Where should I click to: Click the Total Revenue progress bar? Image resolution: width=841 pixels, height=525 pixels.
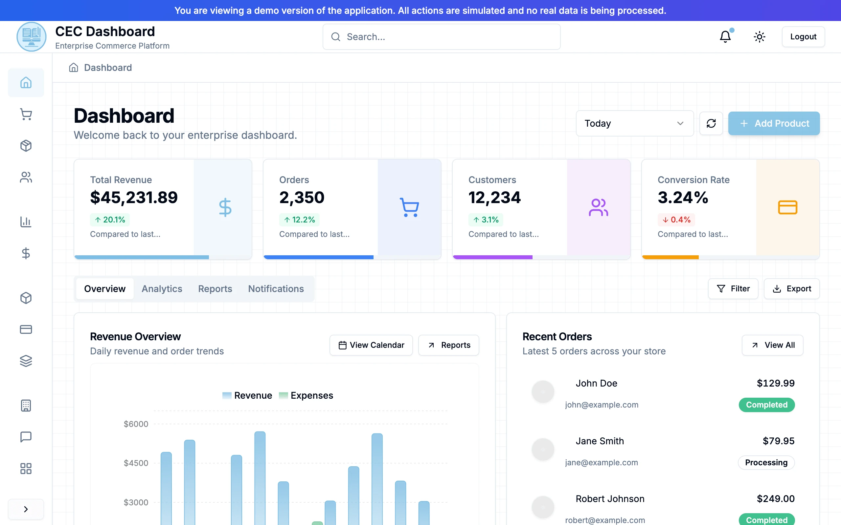pos(163,257)
